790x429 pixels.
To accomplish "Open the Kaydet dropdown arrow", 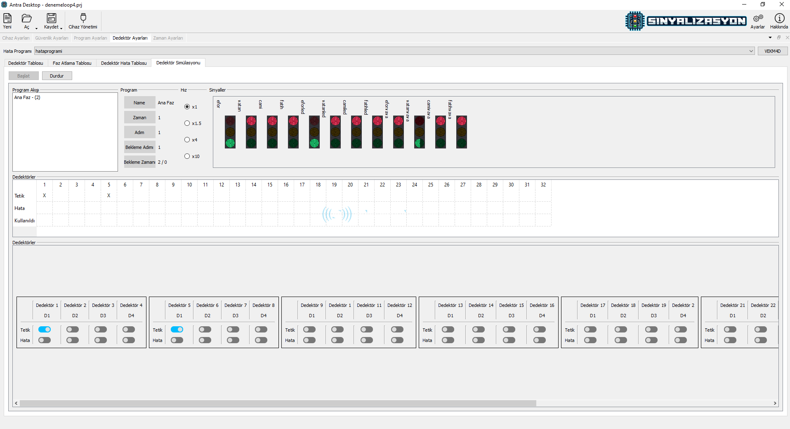I will click(x=61, y=28).
